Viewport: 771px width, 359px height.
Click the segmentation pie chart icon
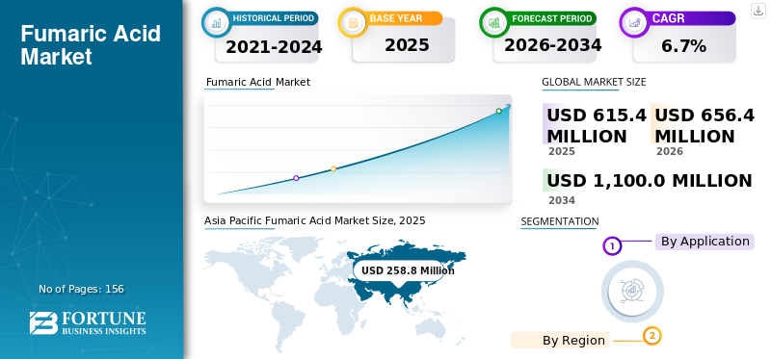point(632,292)
